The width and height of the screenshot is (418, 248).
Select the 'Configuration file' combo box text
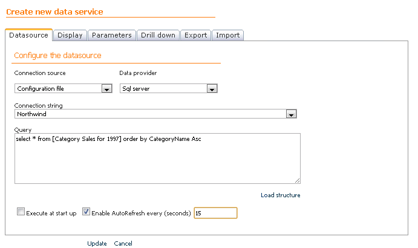pos(57,89)
